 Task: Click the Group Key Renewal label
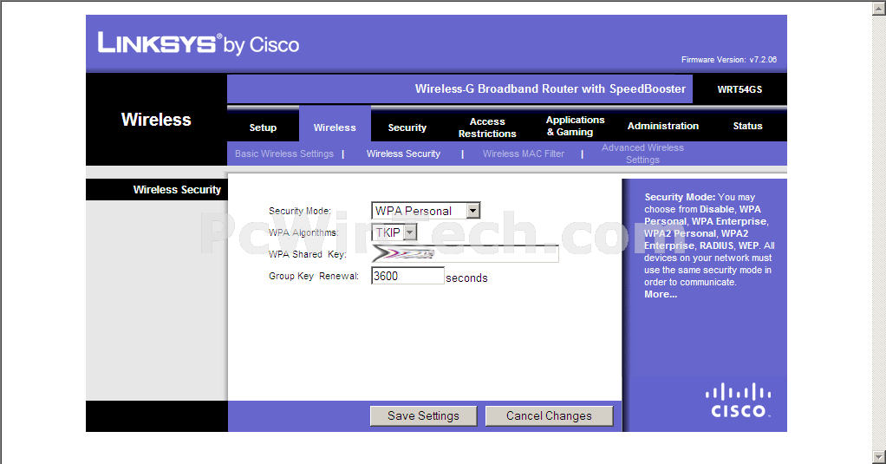(x=314, y=276)
